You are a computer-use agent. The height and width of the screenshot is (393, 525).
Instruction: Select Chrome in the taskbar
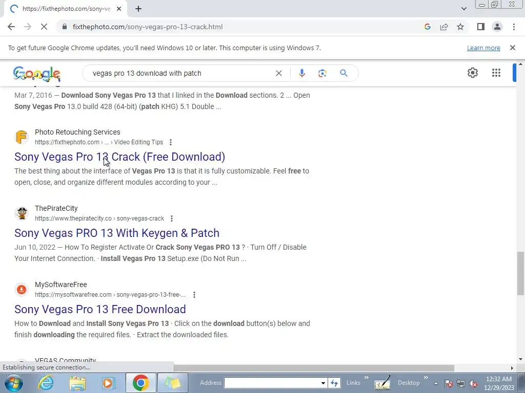coord(140,383)
